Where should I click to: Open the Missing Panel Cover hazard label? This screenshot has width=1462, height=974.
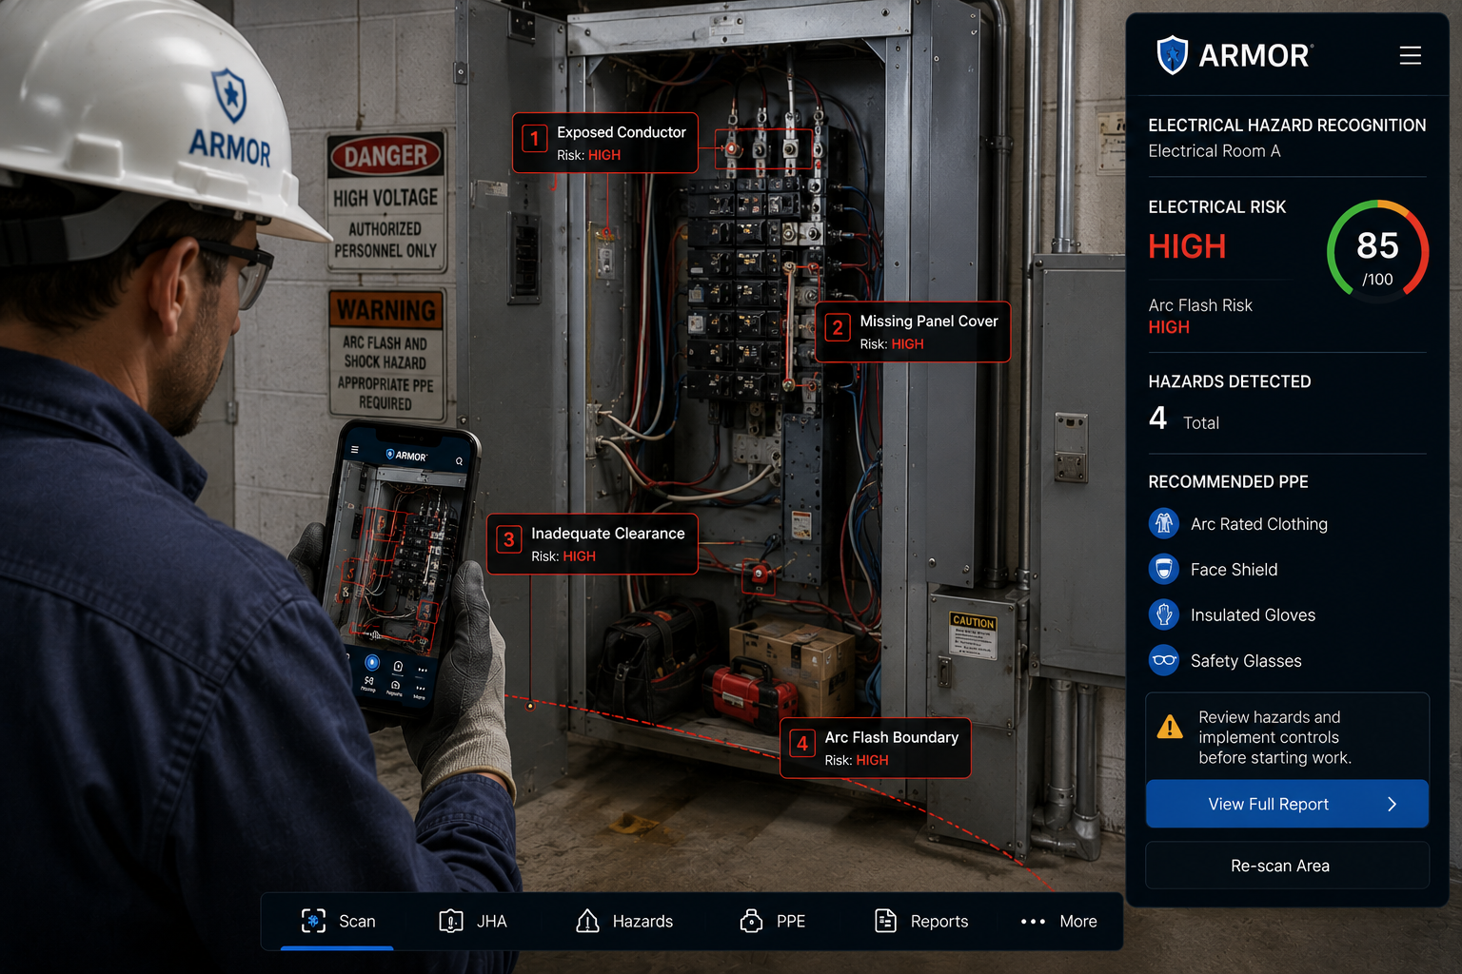913,332
